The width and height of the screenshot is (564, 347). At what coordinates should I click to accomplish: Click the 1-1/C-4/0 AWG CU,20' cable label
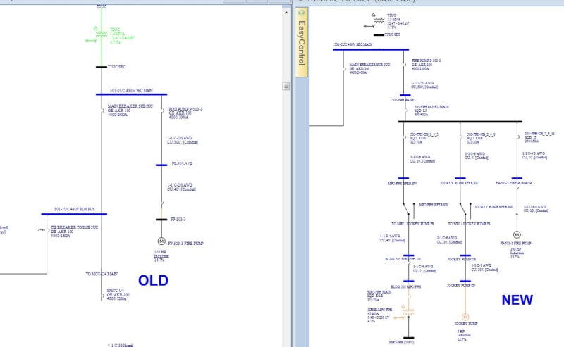tap(535, 155)
